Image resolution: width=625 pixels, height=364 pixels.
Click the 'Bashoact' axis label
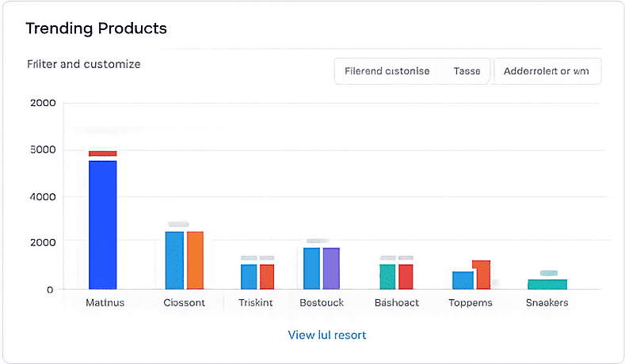397,302
